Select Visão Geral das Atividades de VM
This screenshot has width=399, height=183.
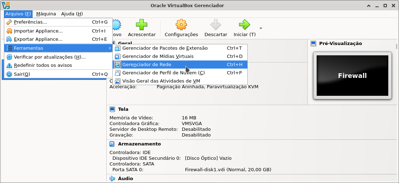pos(161,81)
